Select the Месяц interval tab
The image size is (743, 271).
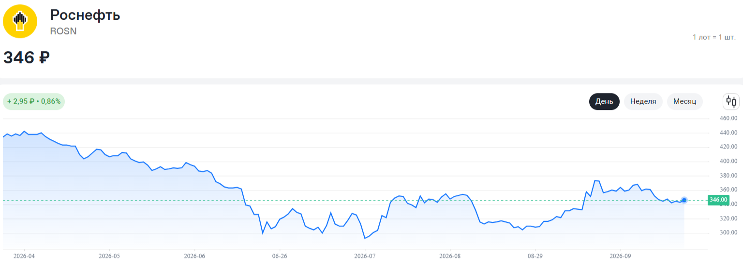[684, 102]
